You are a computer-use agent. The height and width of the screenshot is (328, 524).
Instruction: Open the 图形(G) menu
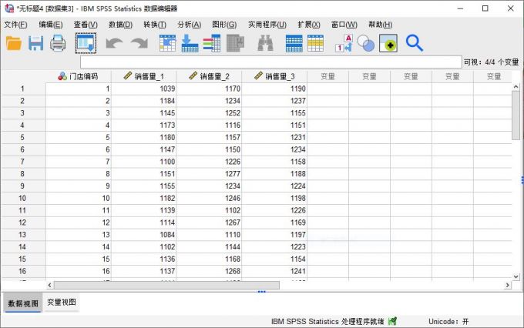point(224,25)
